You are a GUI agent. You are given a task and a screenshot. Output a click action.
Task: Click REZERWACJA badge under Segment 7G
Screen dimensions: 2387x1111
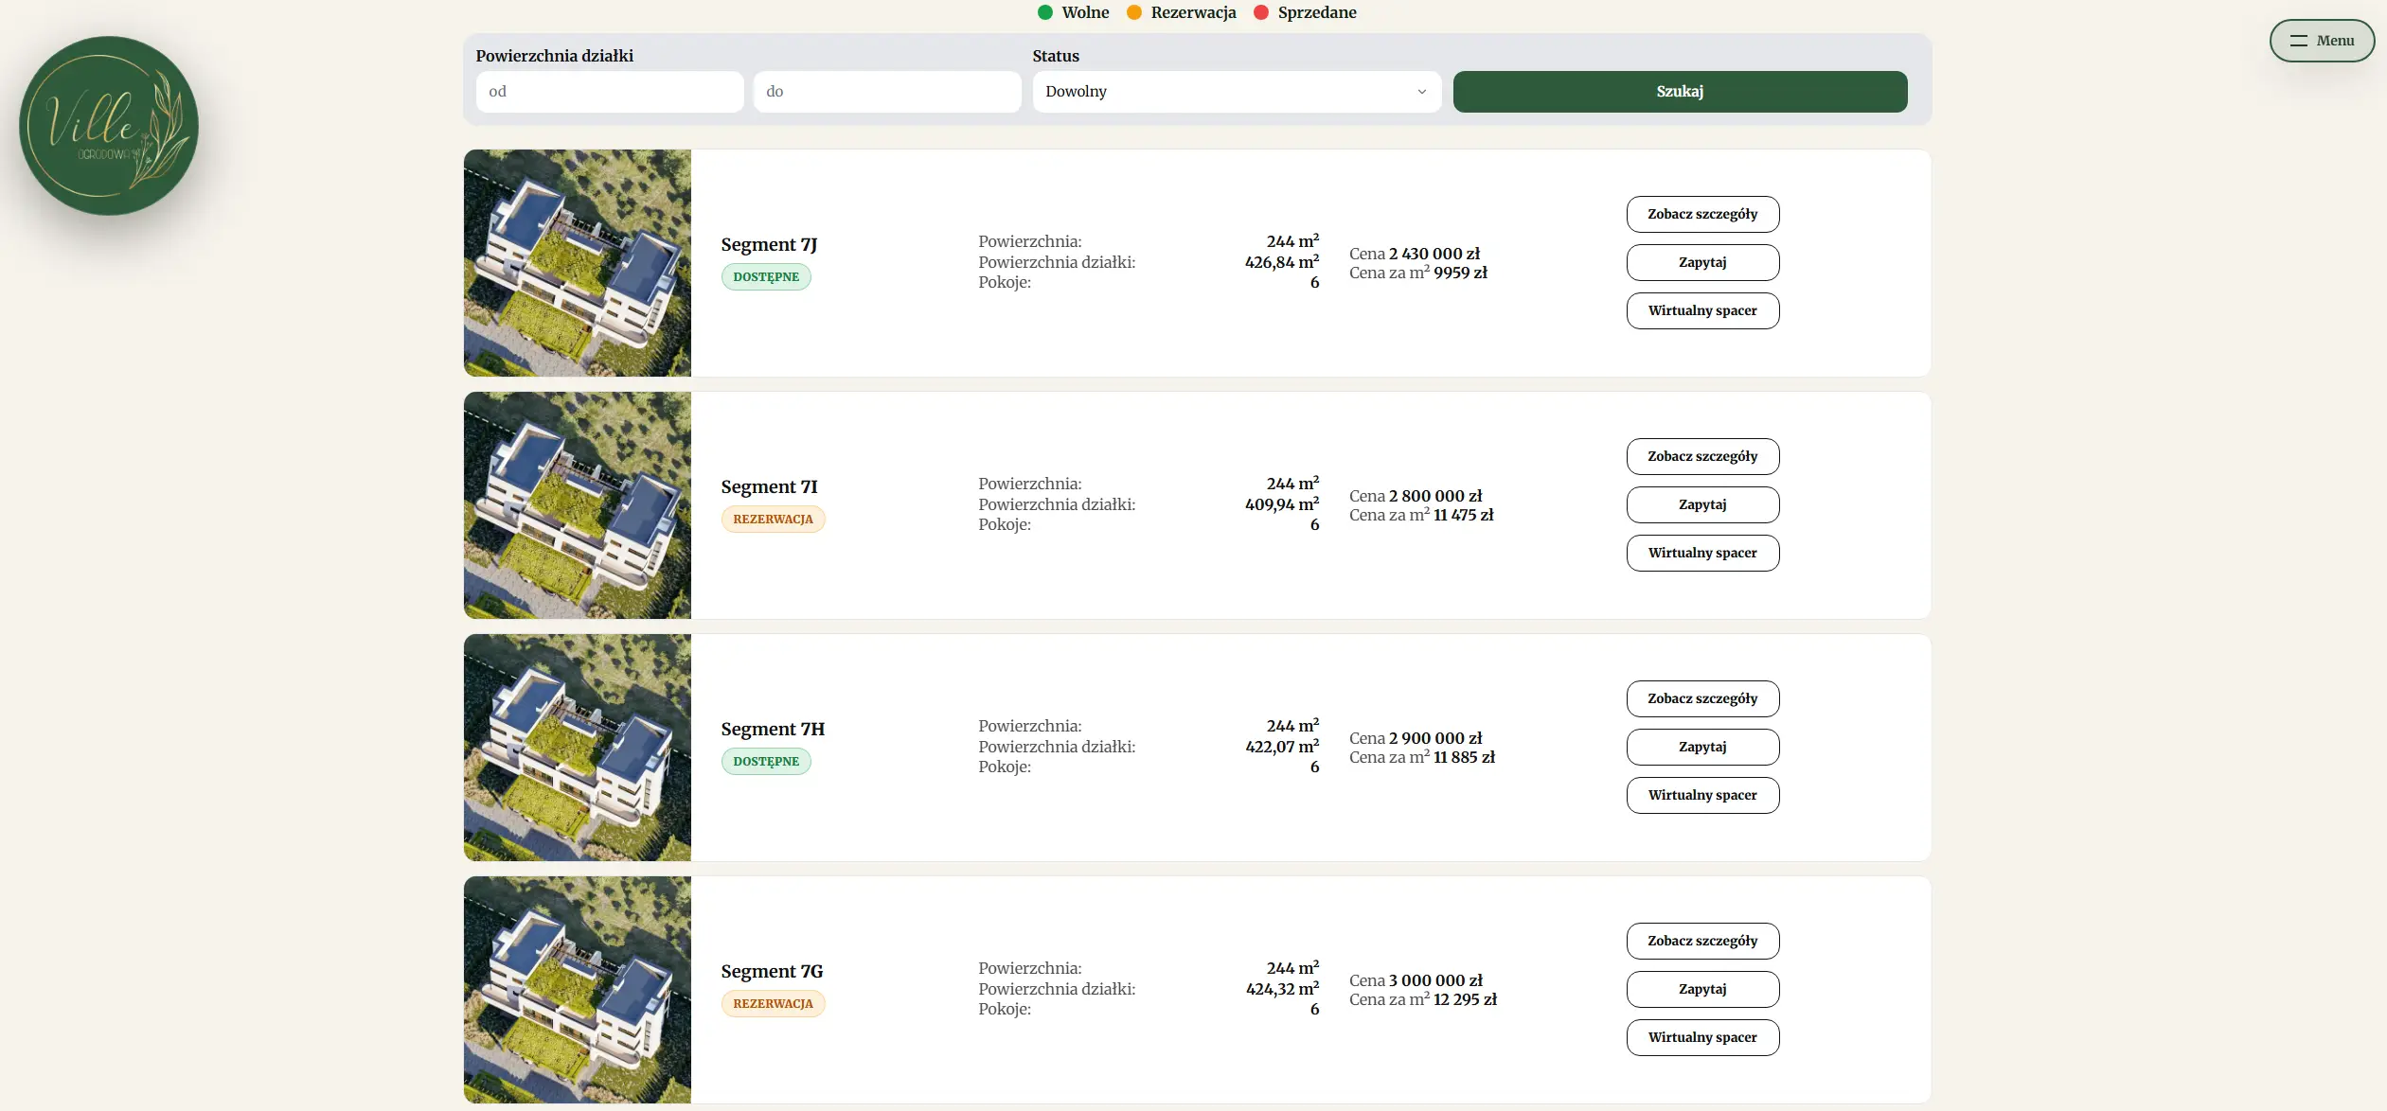point(773,1003)
